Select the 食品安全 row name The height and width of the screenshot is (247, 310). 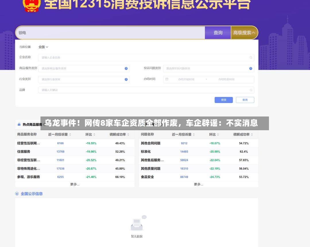point(147,177)
